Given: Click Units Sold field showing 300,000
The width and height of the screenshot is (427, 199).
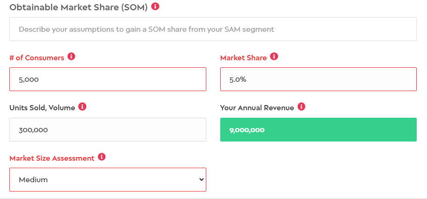Looking at the screenshot, I should pos(108,130).
